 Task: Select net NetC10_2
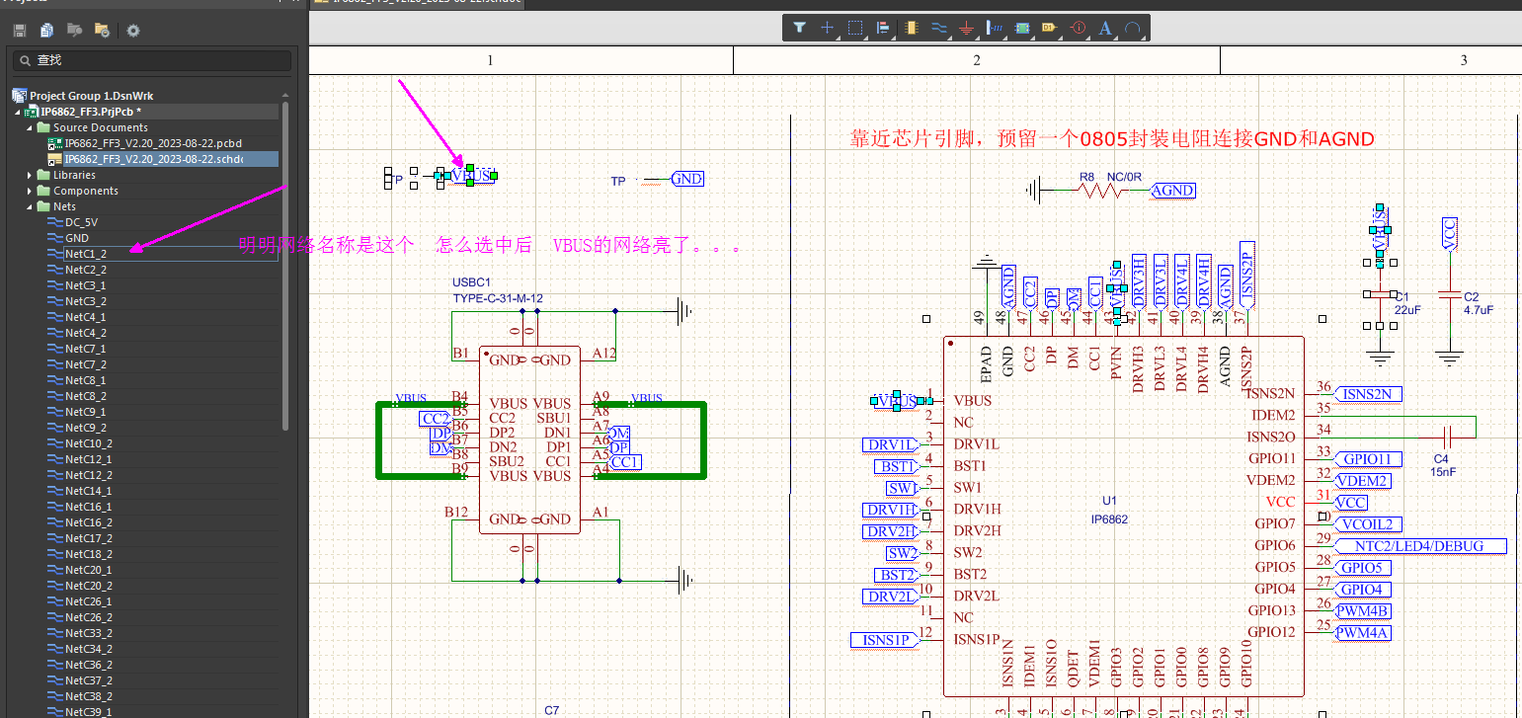[89, 443]
